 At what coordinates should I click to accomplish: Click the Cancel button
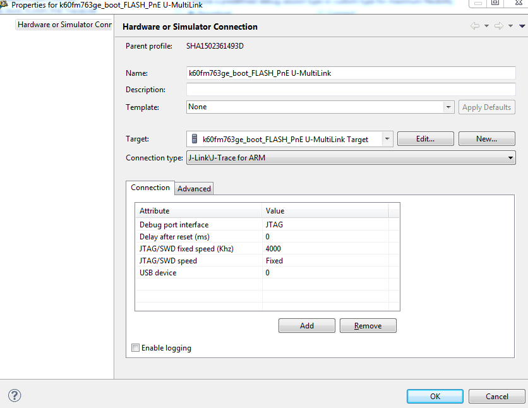pos(497,396)
